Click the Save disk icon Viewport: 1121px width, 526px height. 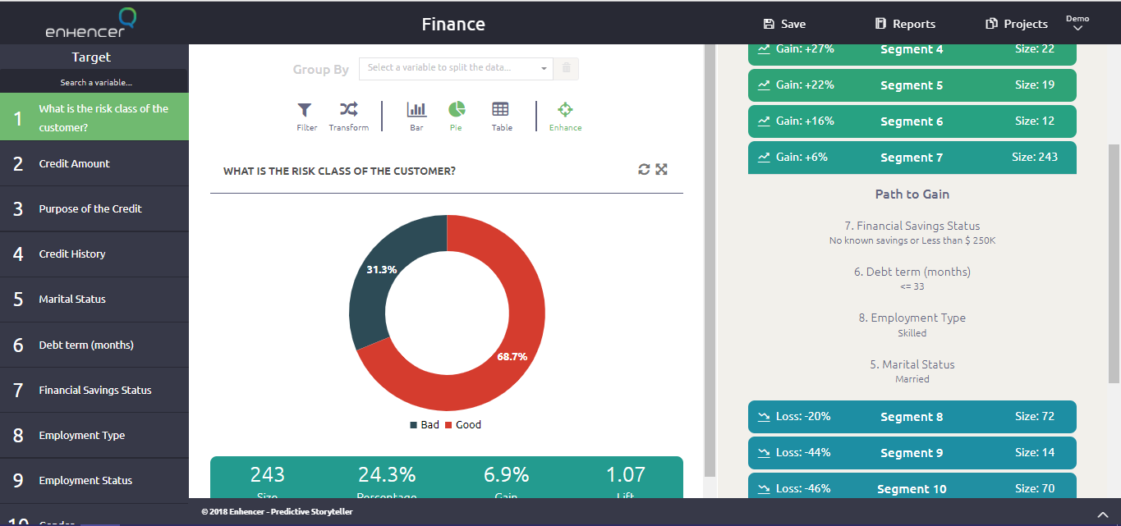[x=769, y=24]
